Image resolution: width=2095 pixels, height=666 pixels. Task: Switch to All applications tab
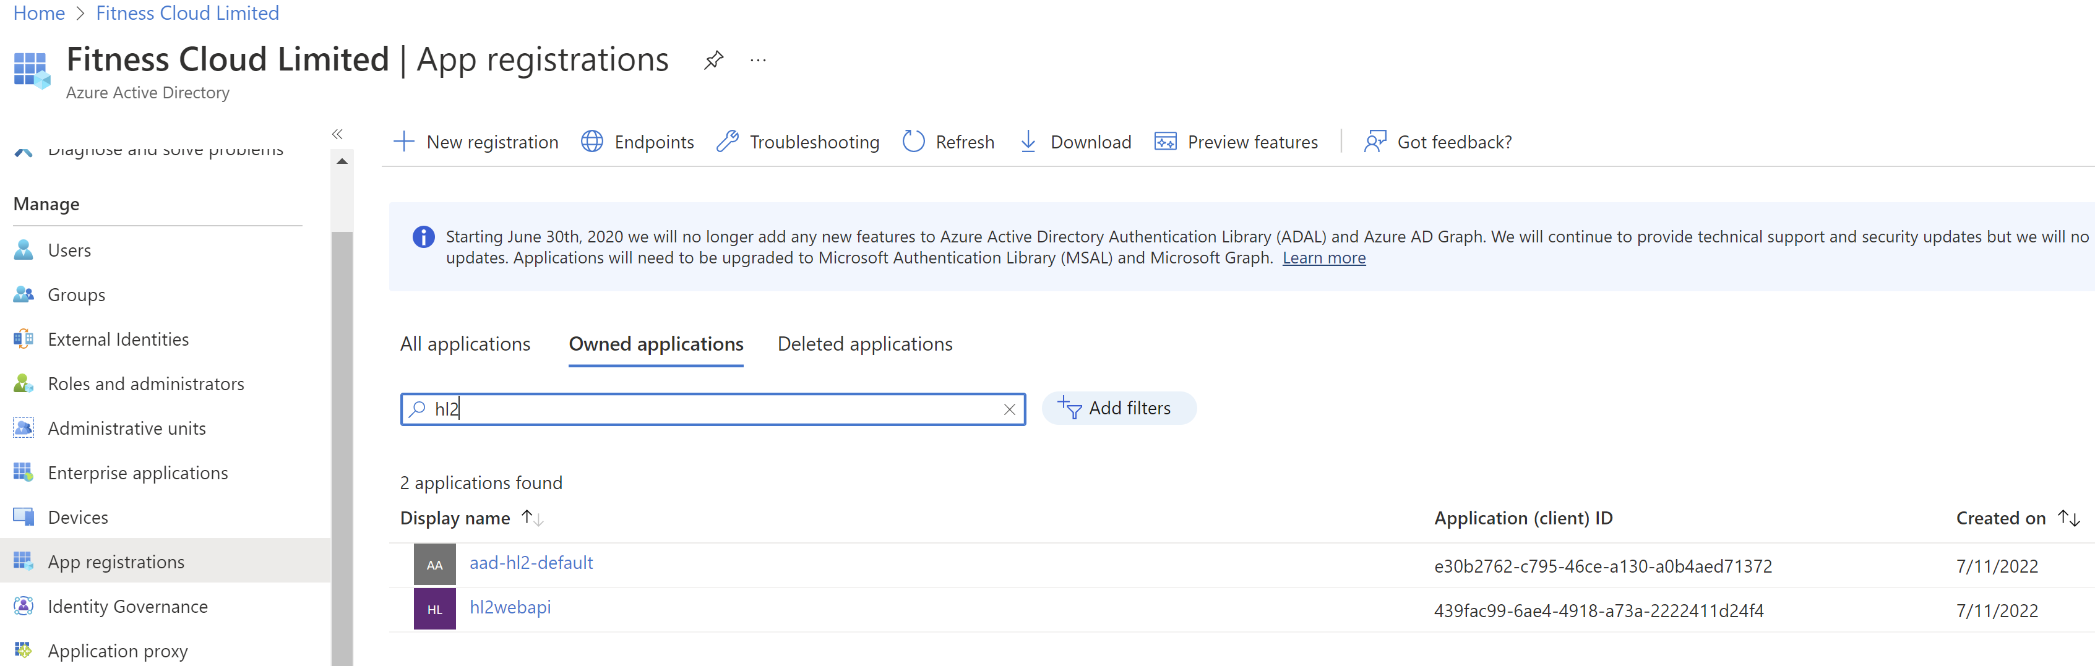coord(465,344)
